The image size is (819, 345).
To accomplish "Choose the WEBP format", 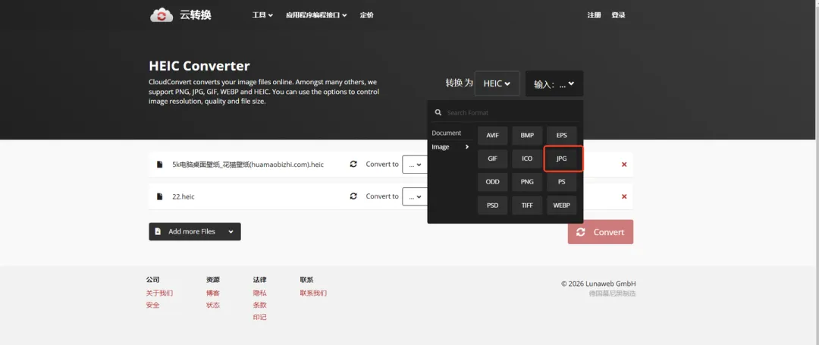I will pos(561,205).
